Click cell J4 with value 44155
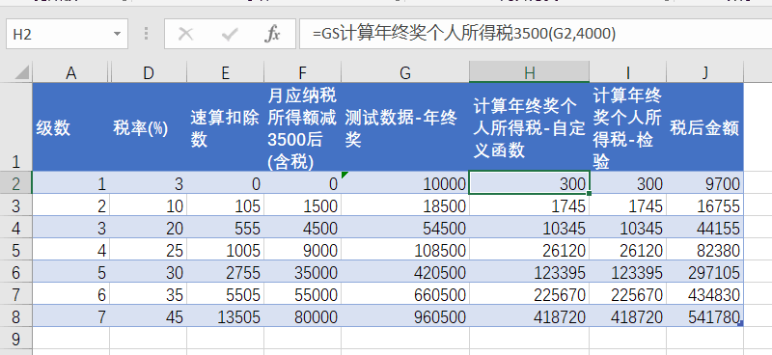Viewport: 772px width, 355px height. (705, 228)
